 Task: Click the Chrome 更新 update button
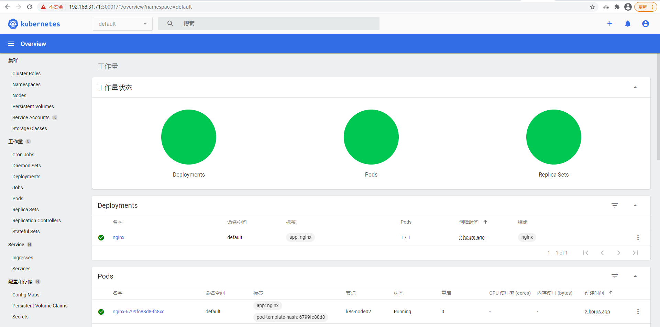[646, 7]
